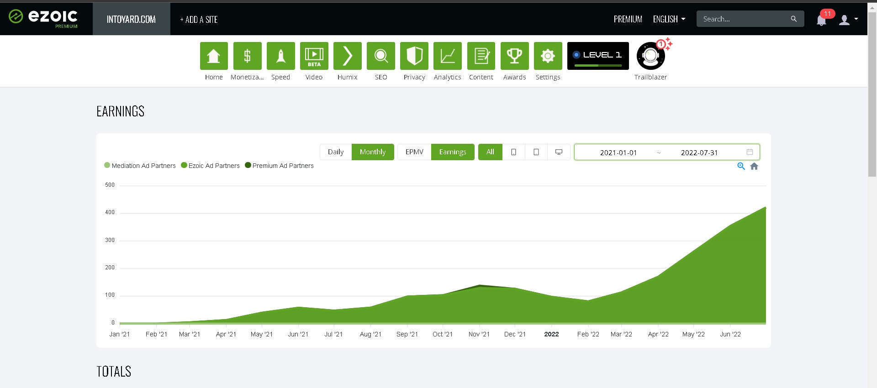The width and height of the screenshot is (877, 388).
Task: Select All devices filter
Action: (490, 152)
